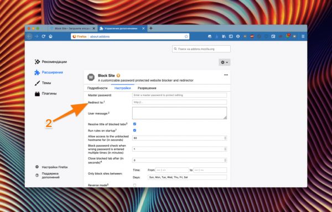Open the Темы section
This screenshot has height=212, width=332.
43,83
